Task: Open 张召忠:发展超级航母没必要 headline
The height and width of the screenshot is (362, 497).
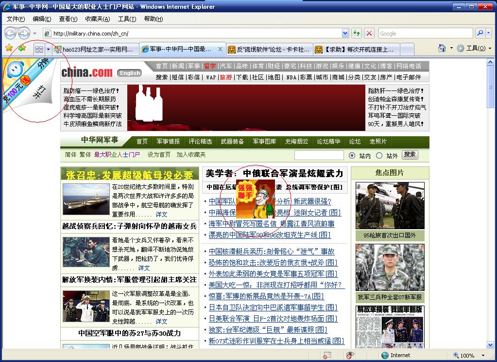Action: pos(130,175)
